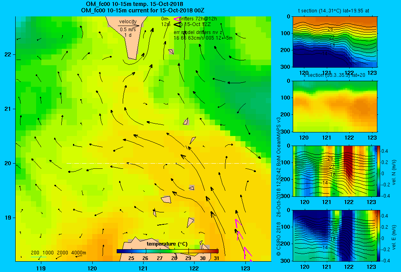This screenshot has height=272, width=401.
Task: Click the 'err model drifters nv z' text
Action: [x=198, y=32]
